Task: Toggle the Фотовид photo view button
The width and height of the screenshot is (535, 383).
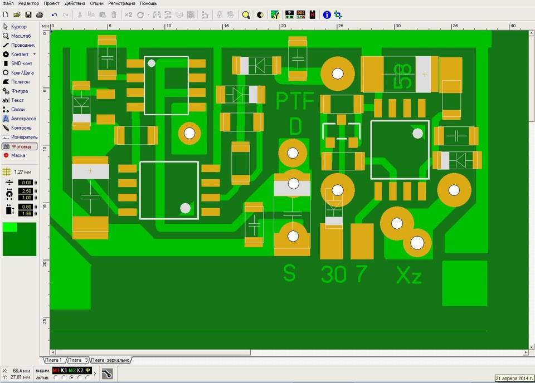Action: pyautogui.click(x=19, y=146)
